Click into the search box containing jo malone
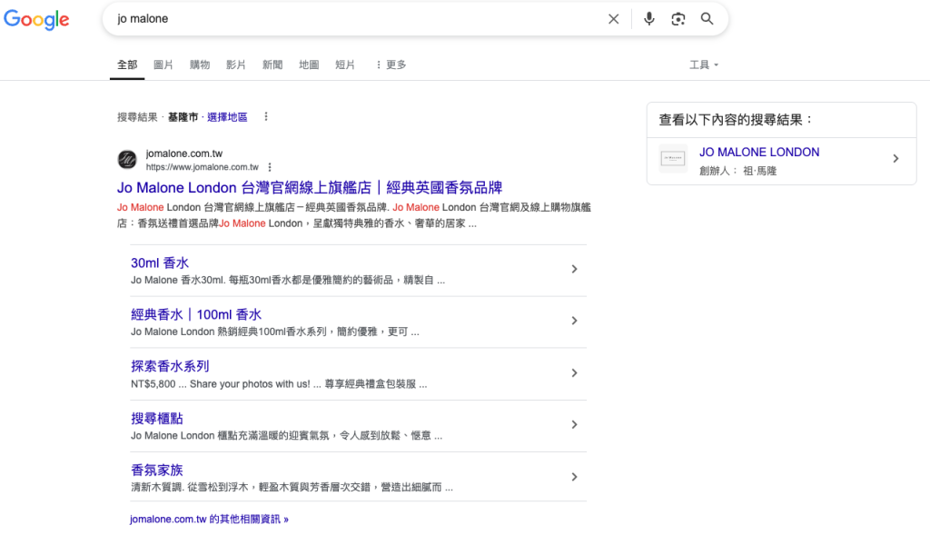Image resolution: width=930 pixels, height=535 pixels. point(356,19)
